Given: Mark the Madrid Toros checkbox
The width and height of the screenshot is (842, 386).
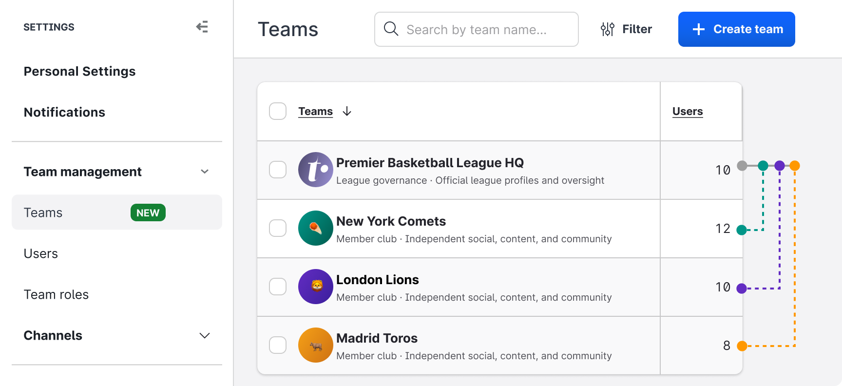Looking at the screenshot, I should tap(278, 345).
